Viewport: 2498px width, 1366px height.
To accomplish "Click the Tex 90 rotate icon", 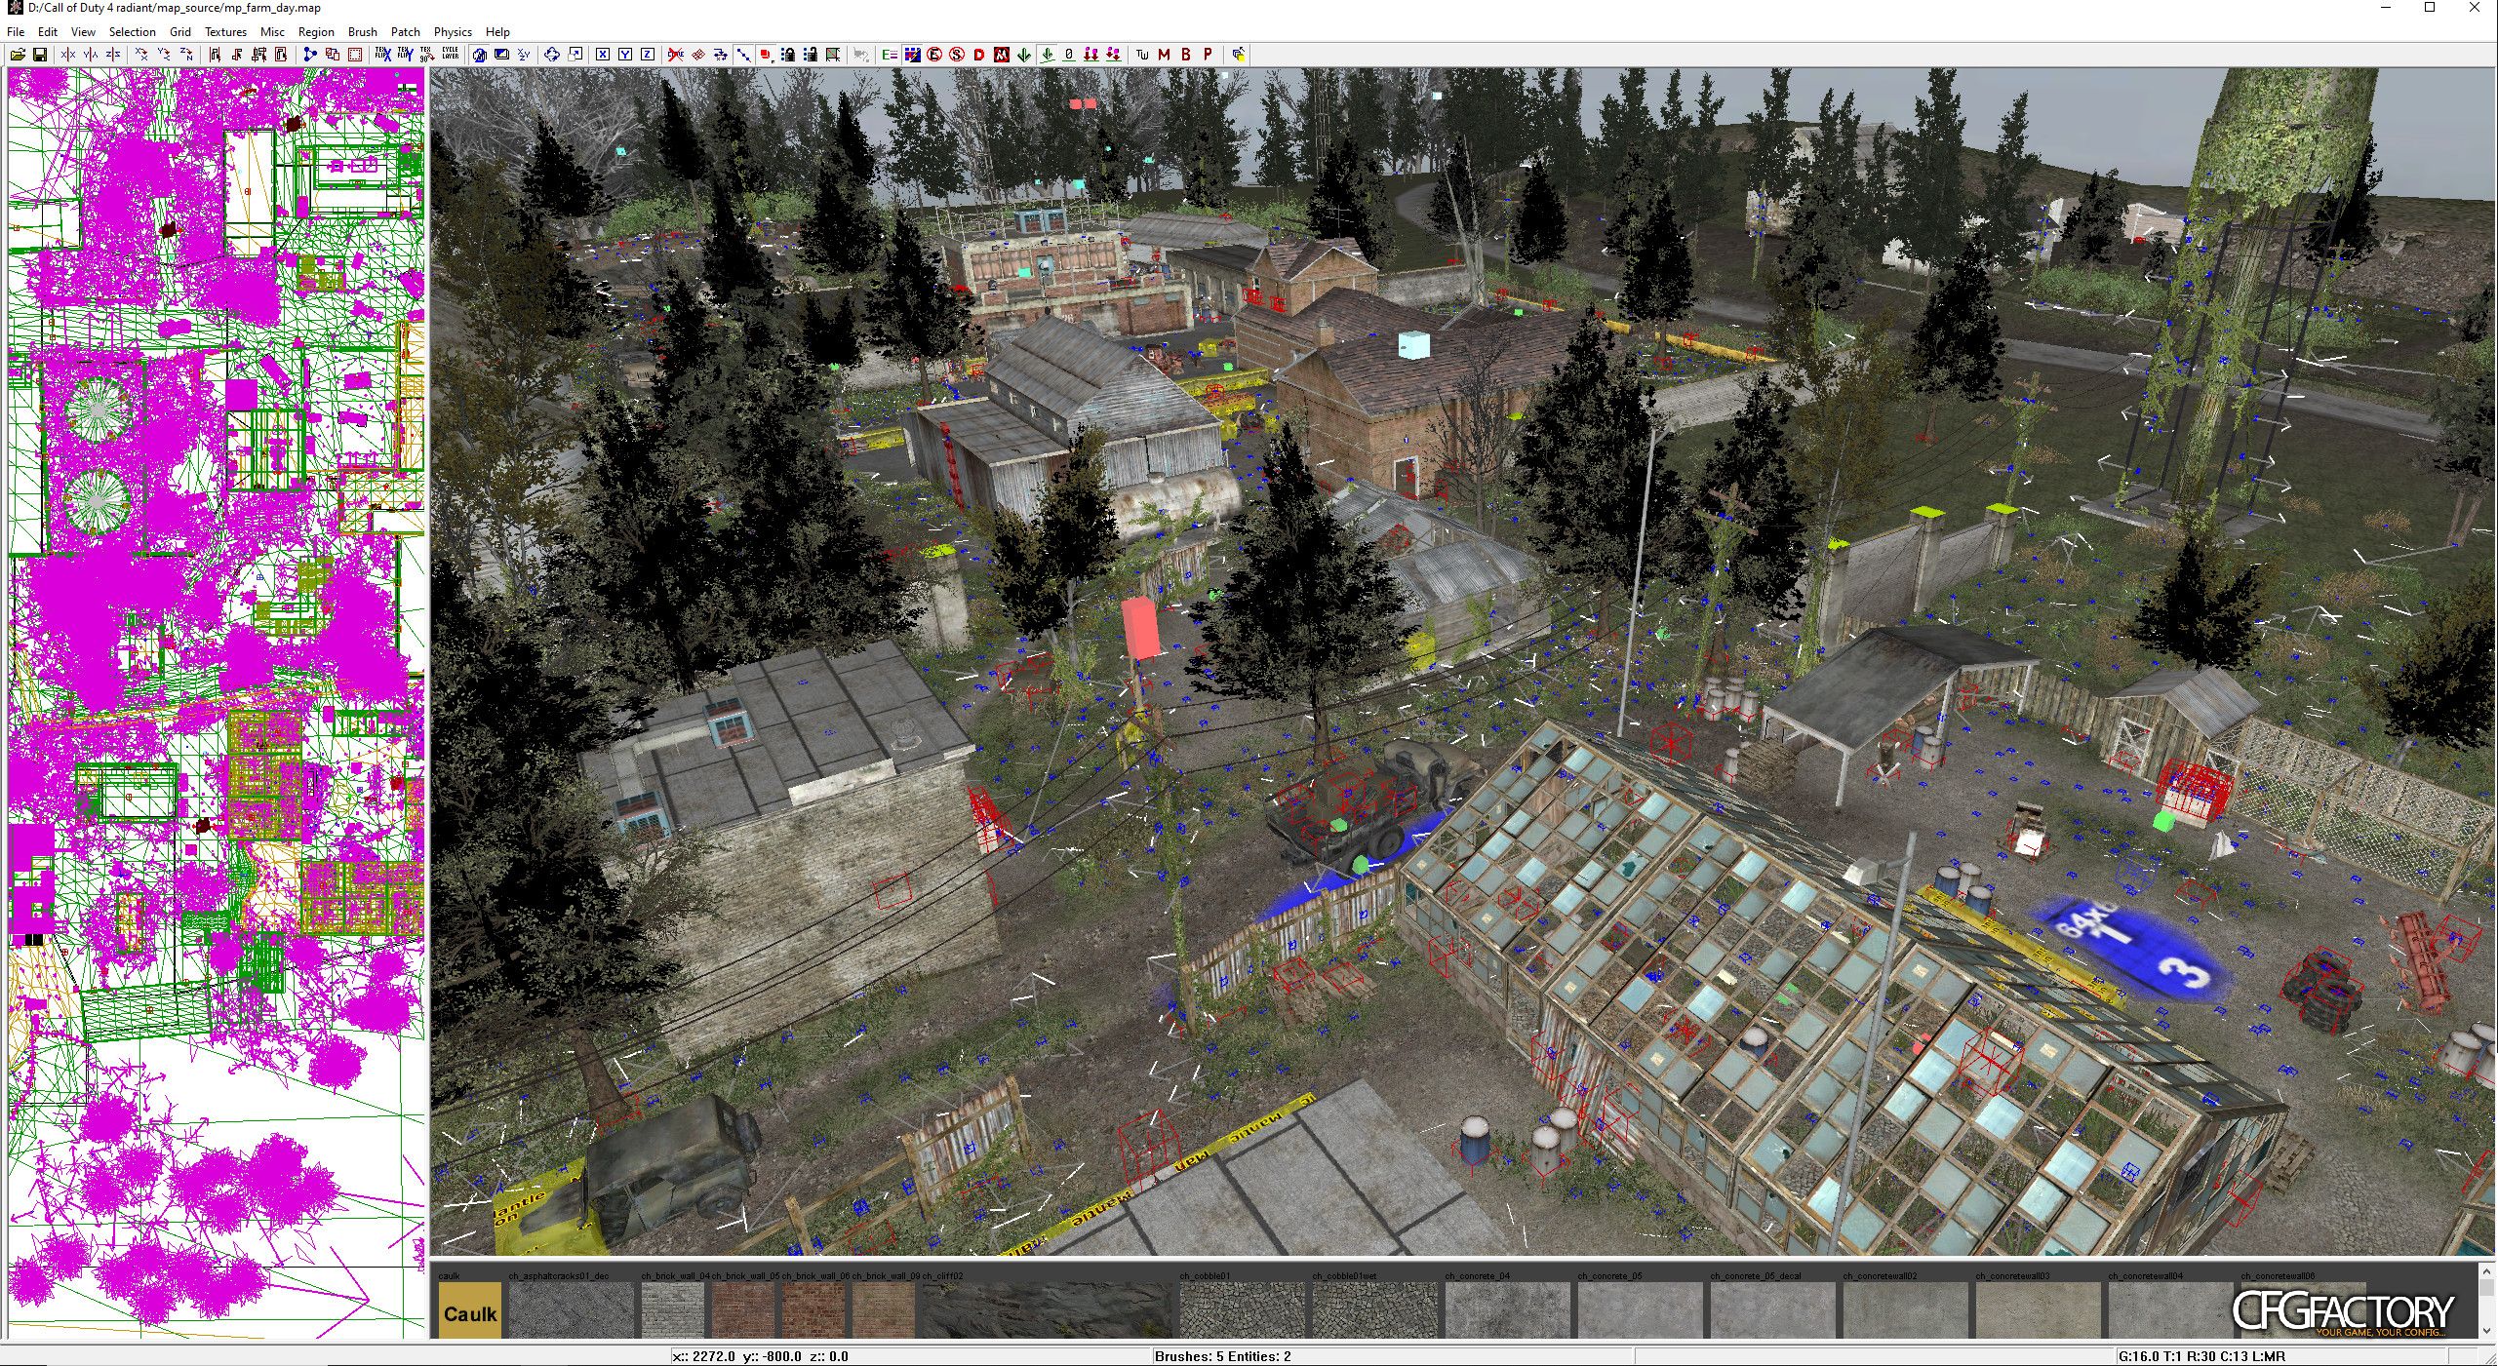I will 427,55.
